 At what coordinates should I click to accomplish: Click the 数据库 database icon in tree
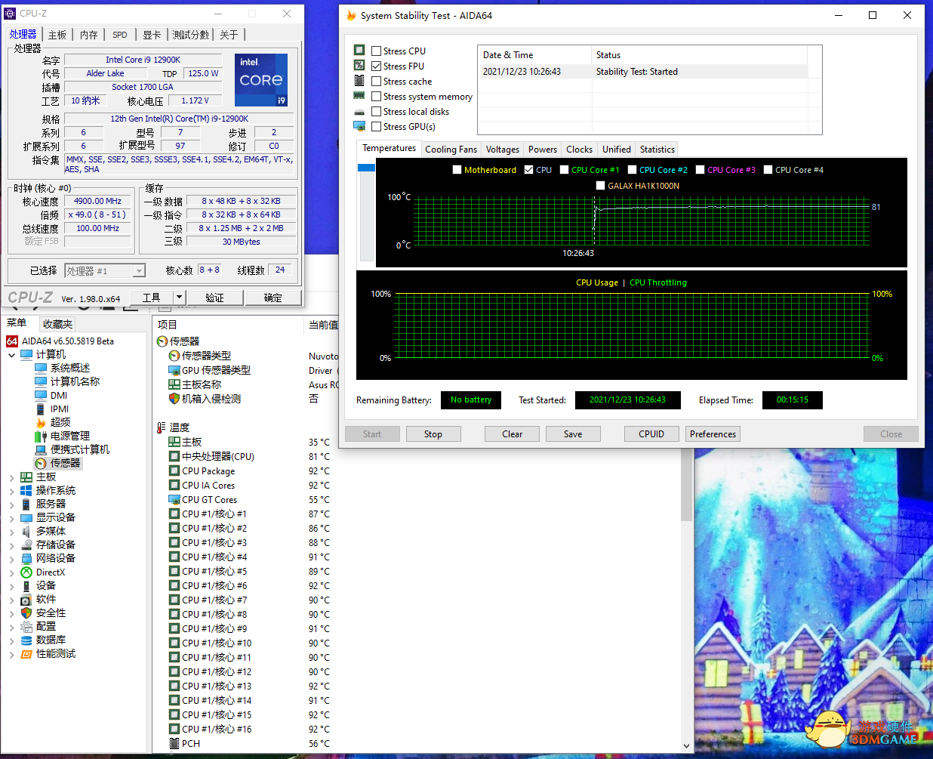[x=26, y=640]
